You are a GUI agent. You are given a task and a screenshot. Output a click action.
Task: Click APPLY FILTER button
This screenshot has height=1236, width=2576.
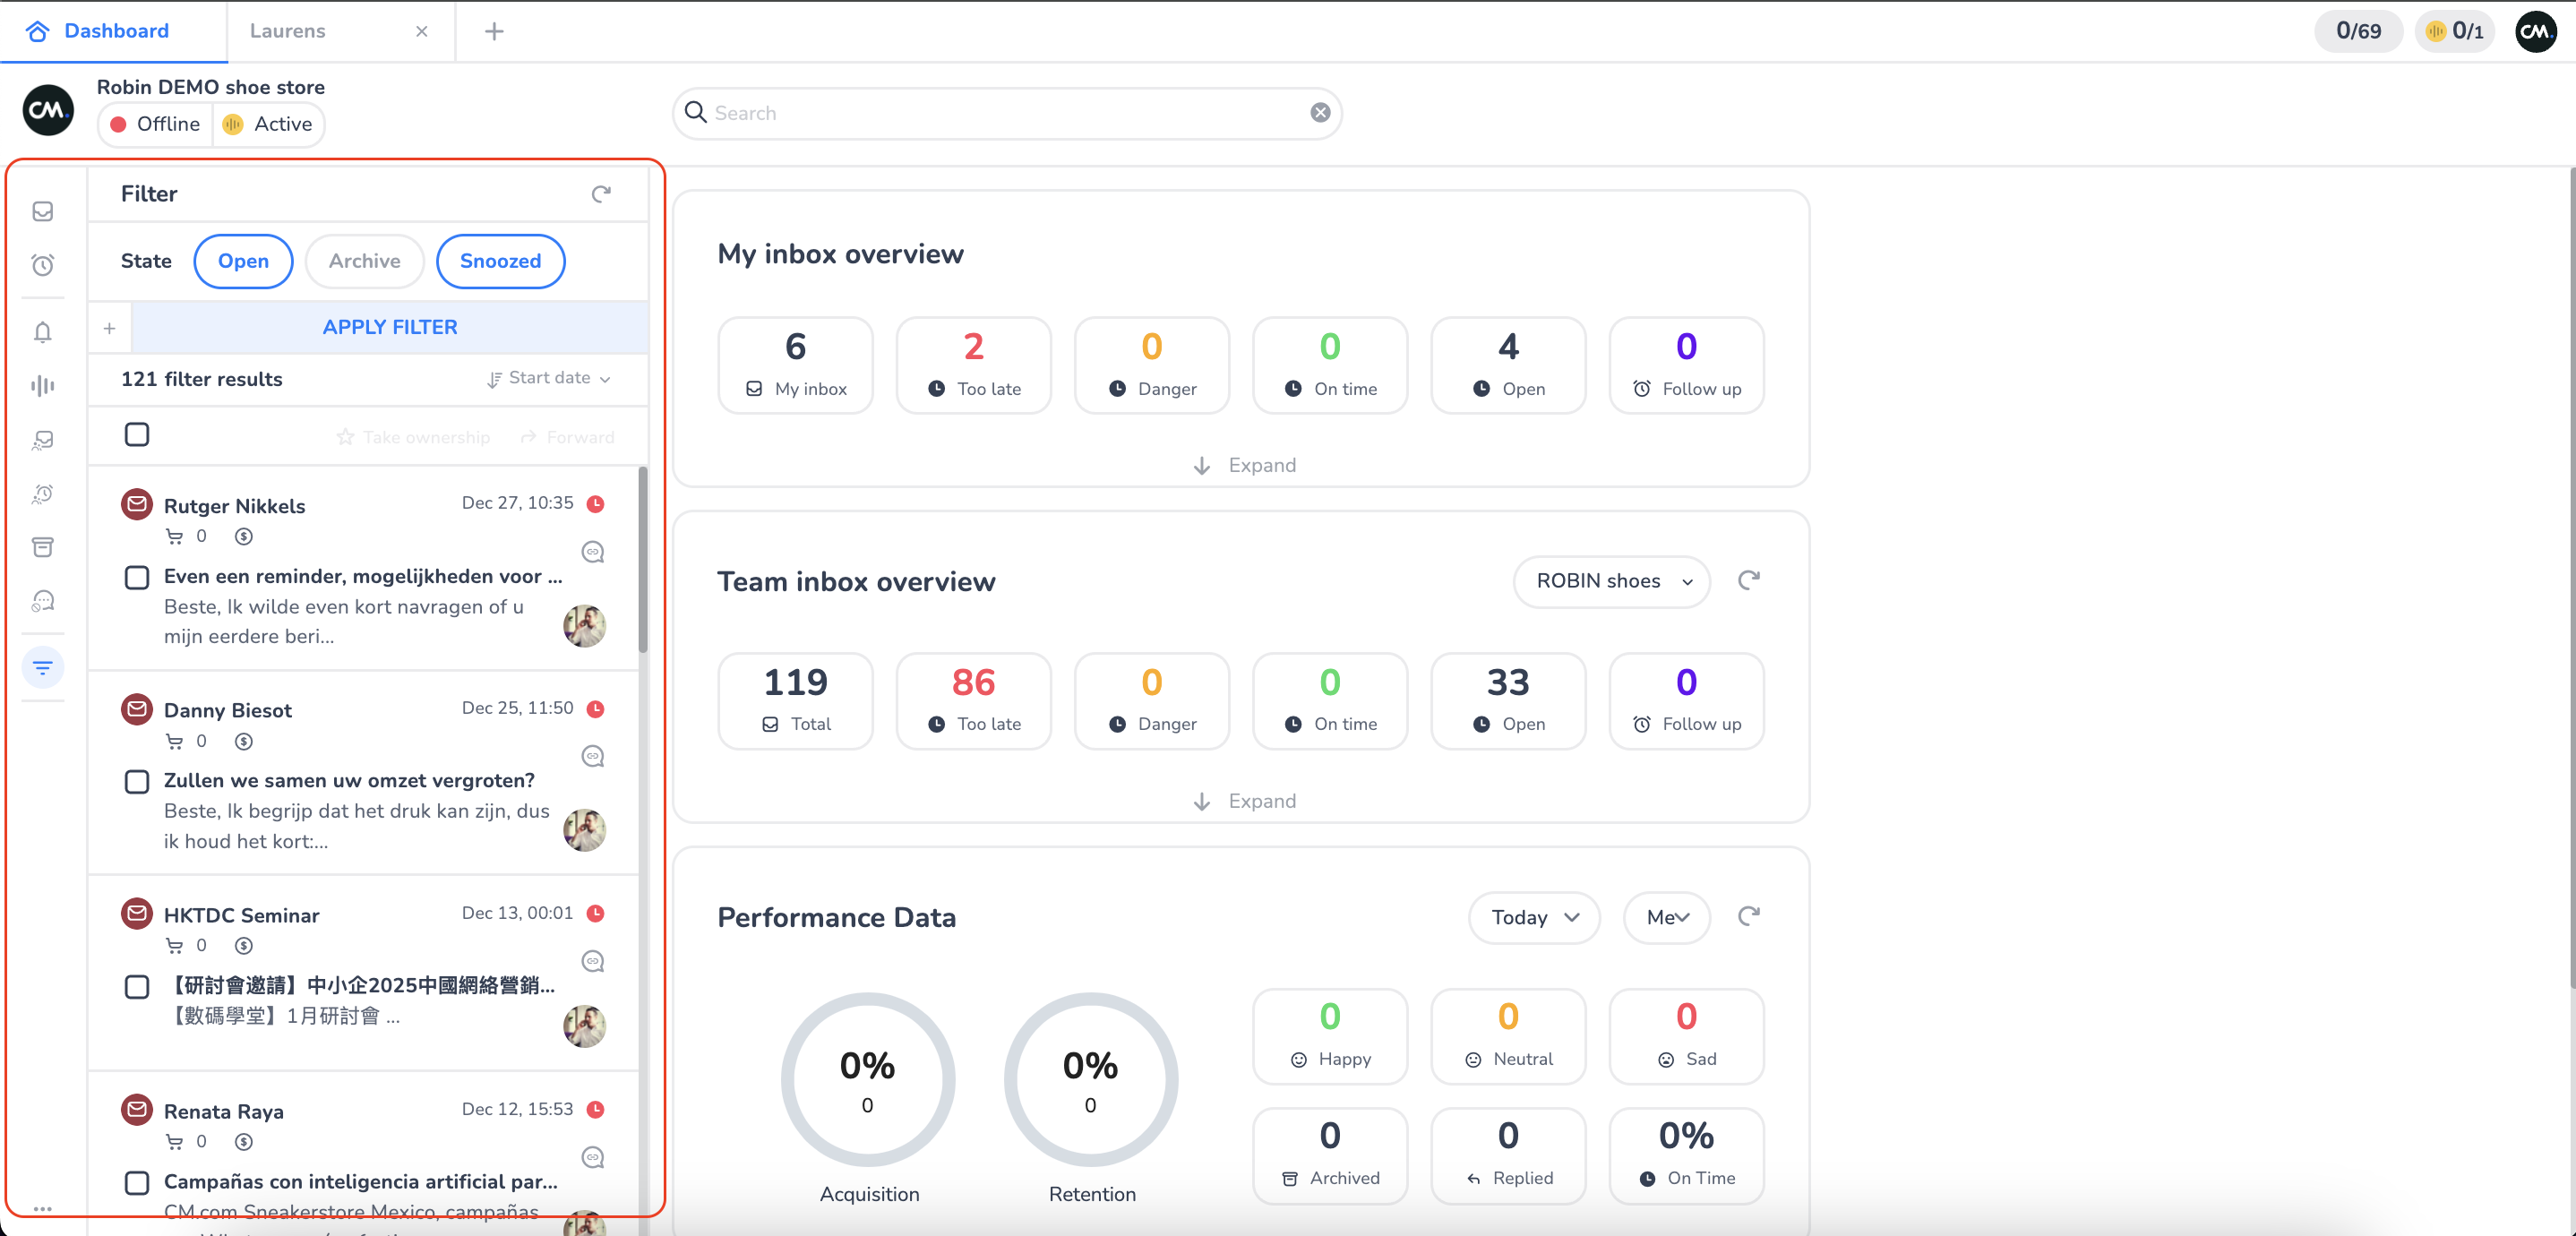click(x=389, y=327)
